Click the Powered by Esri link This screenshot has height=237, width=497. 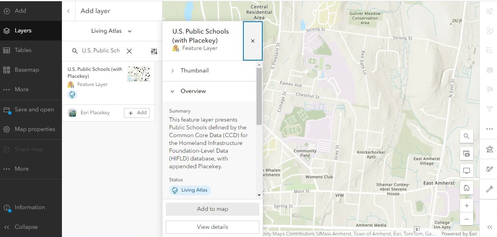click(460, 234)
